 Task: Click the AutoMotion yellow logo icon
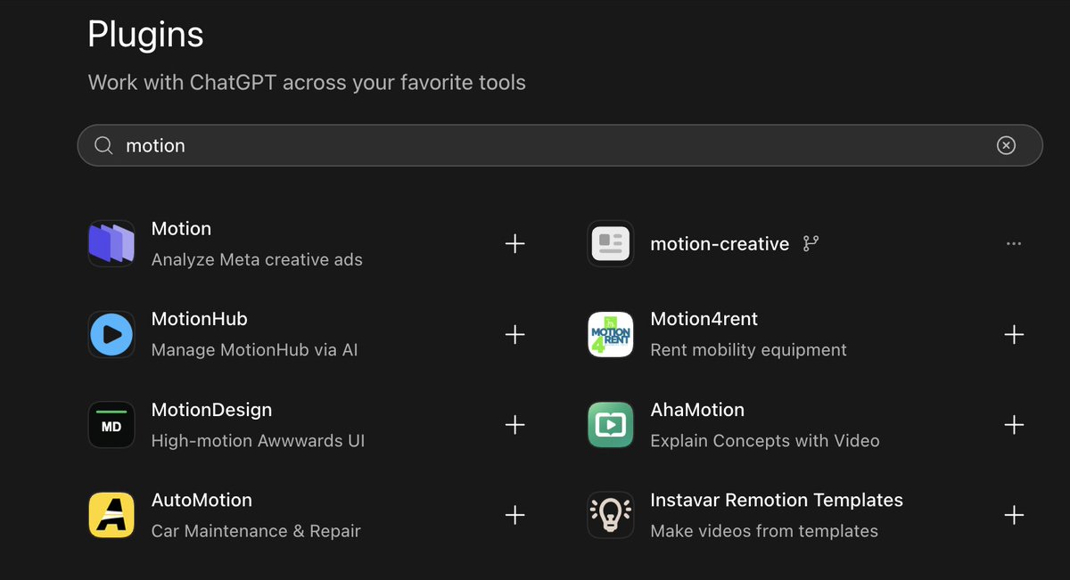tap(111, 515)
